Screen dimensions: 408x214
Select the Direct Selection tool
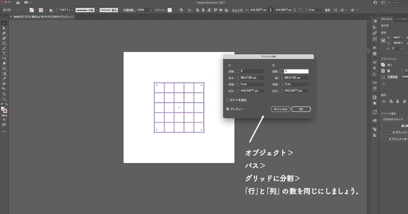4,28
